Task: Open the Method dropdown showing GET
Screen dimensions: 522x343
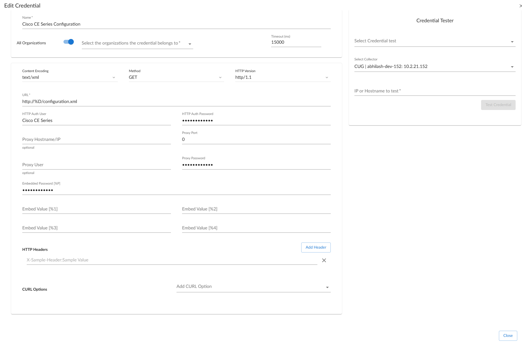Action: (x=176, y=77)
